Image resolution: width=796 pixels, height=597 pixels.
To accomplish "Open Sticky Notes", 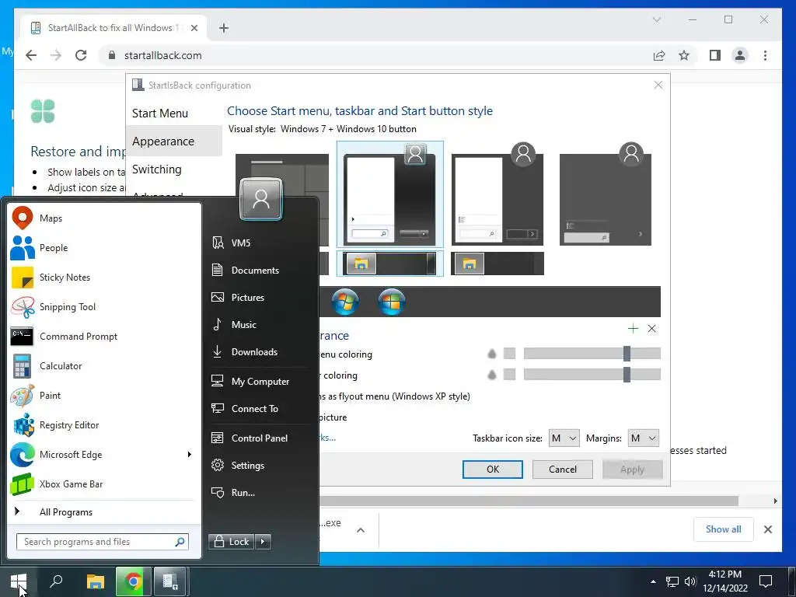I will click(104, 278).
